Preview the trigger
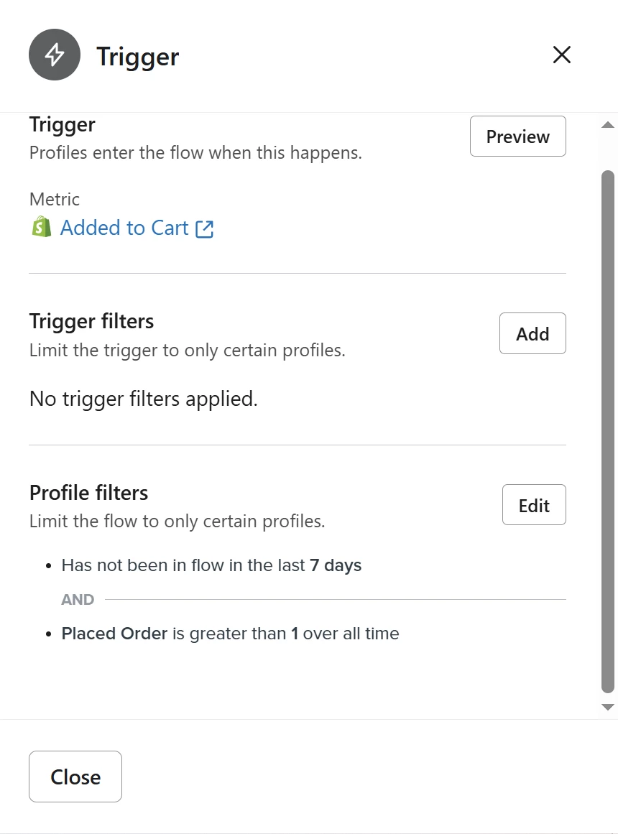 coord(517,136)
